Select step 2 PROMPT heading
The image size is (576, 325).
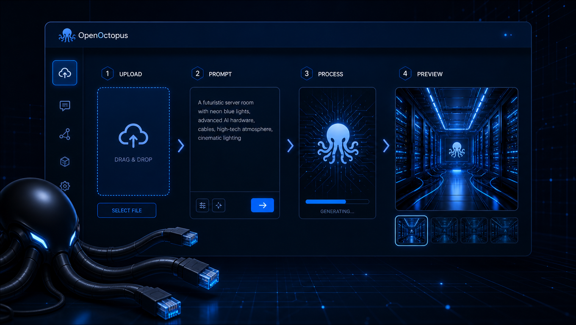pos(212,74)
